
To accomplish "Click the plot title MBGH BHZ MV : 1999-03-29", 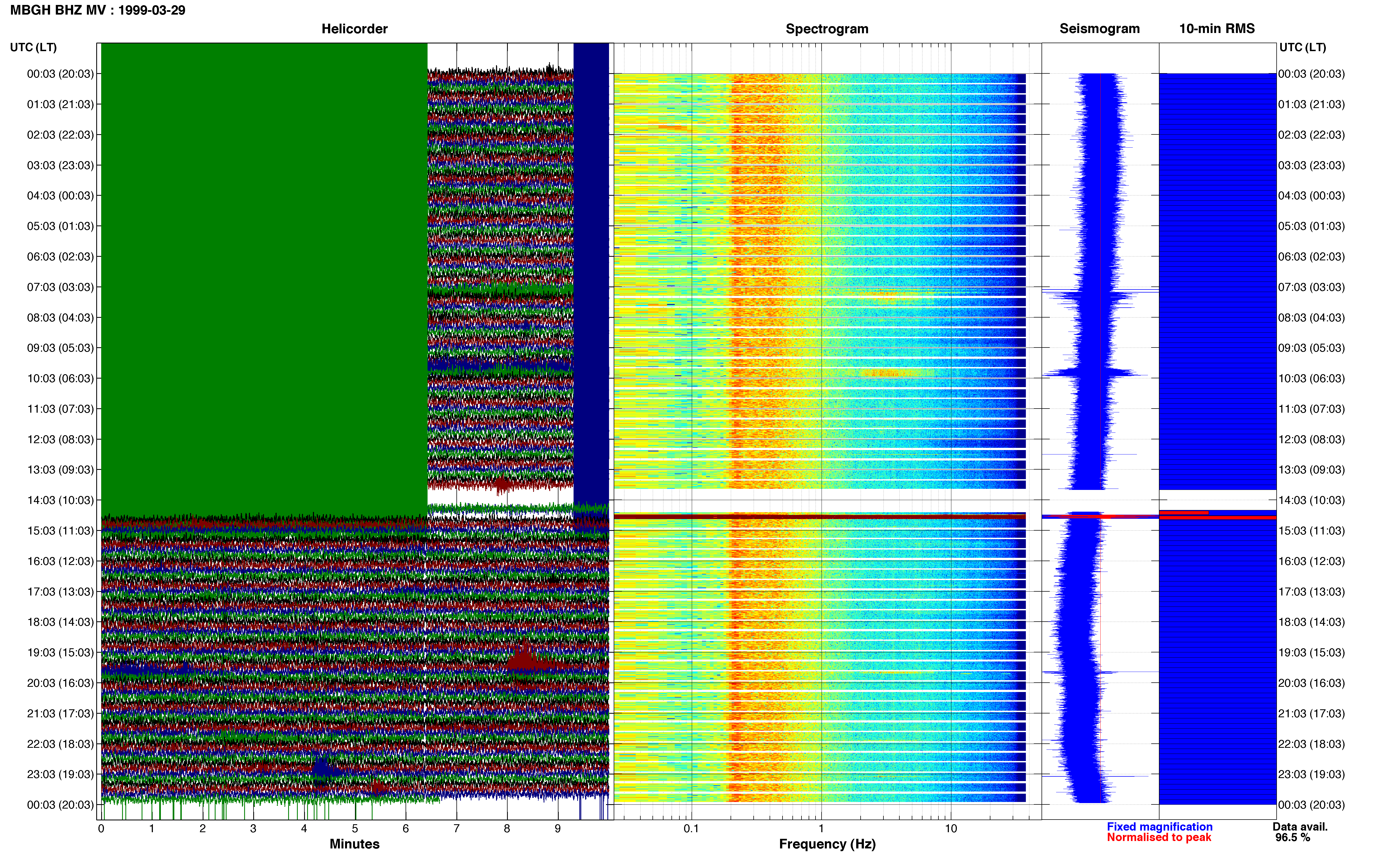I will coord(98,10).
